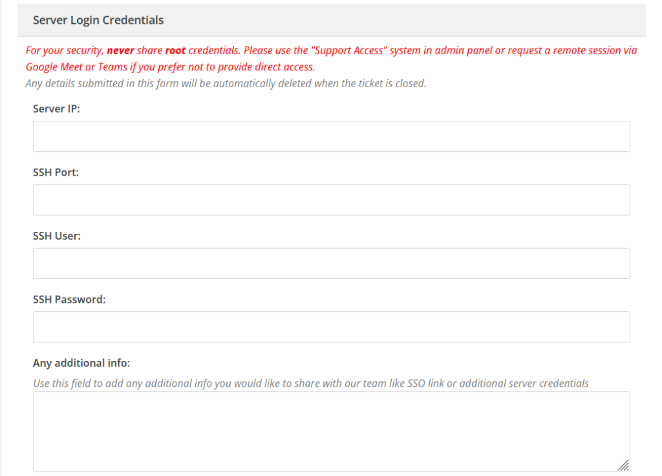Click the empty area below the password field
Image resolution: width=662 pixels, height=476 pixels.
pos(331,349)
